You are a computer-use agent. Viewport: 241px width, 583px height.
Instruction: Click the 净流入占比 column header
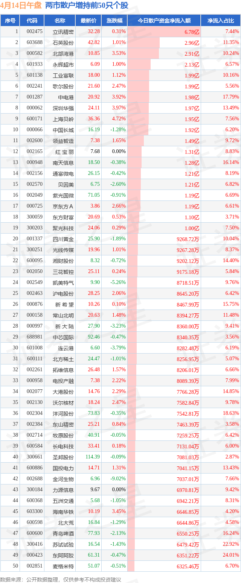221,21
